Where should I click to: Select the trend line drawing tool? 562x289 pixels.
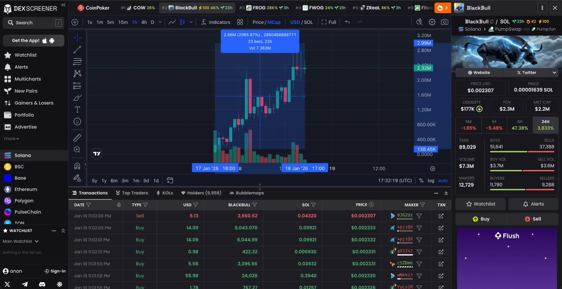pos(77,50)
